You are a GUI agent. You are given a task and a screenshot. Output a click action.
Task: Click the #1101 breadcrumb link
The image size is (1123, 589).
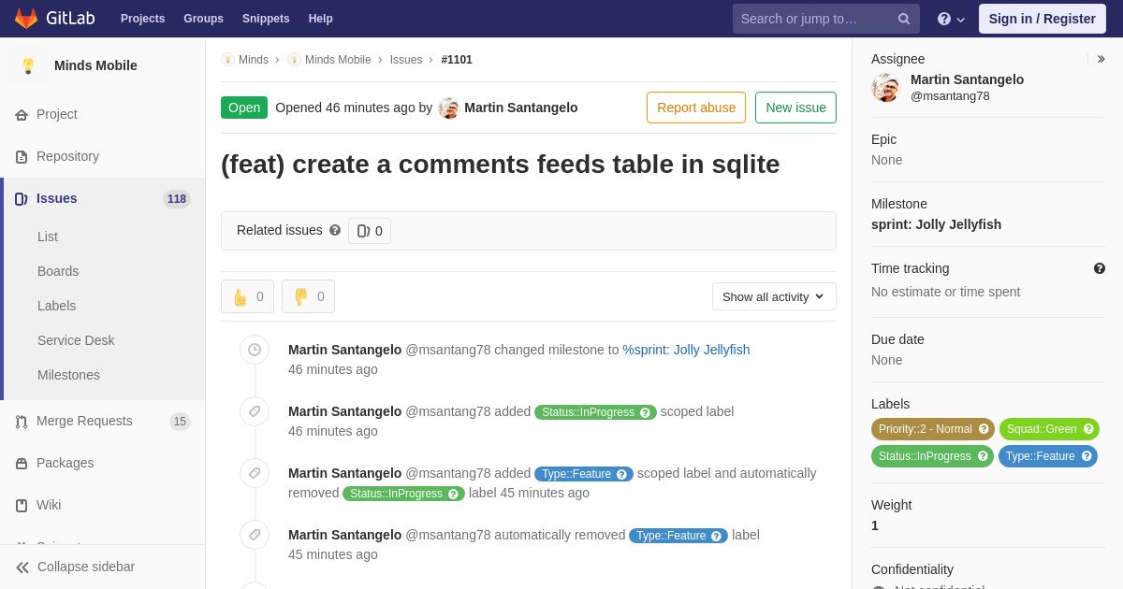(x=457, y=60)
